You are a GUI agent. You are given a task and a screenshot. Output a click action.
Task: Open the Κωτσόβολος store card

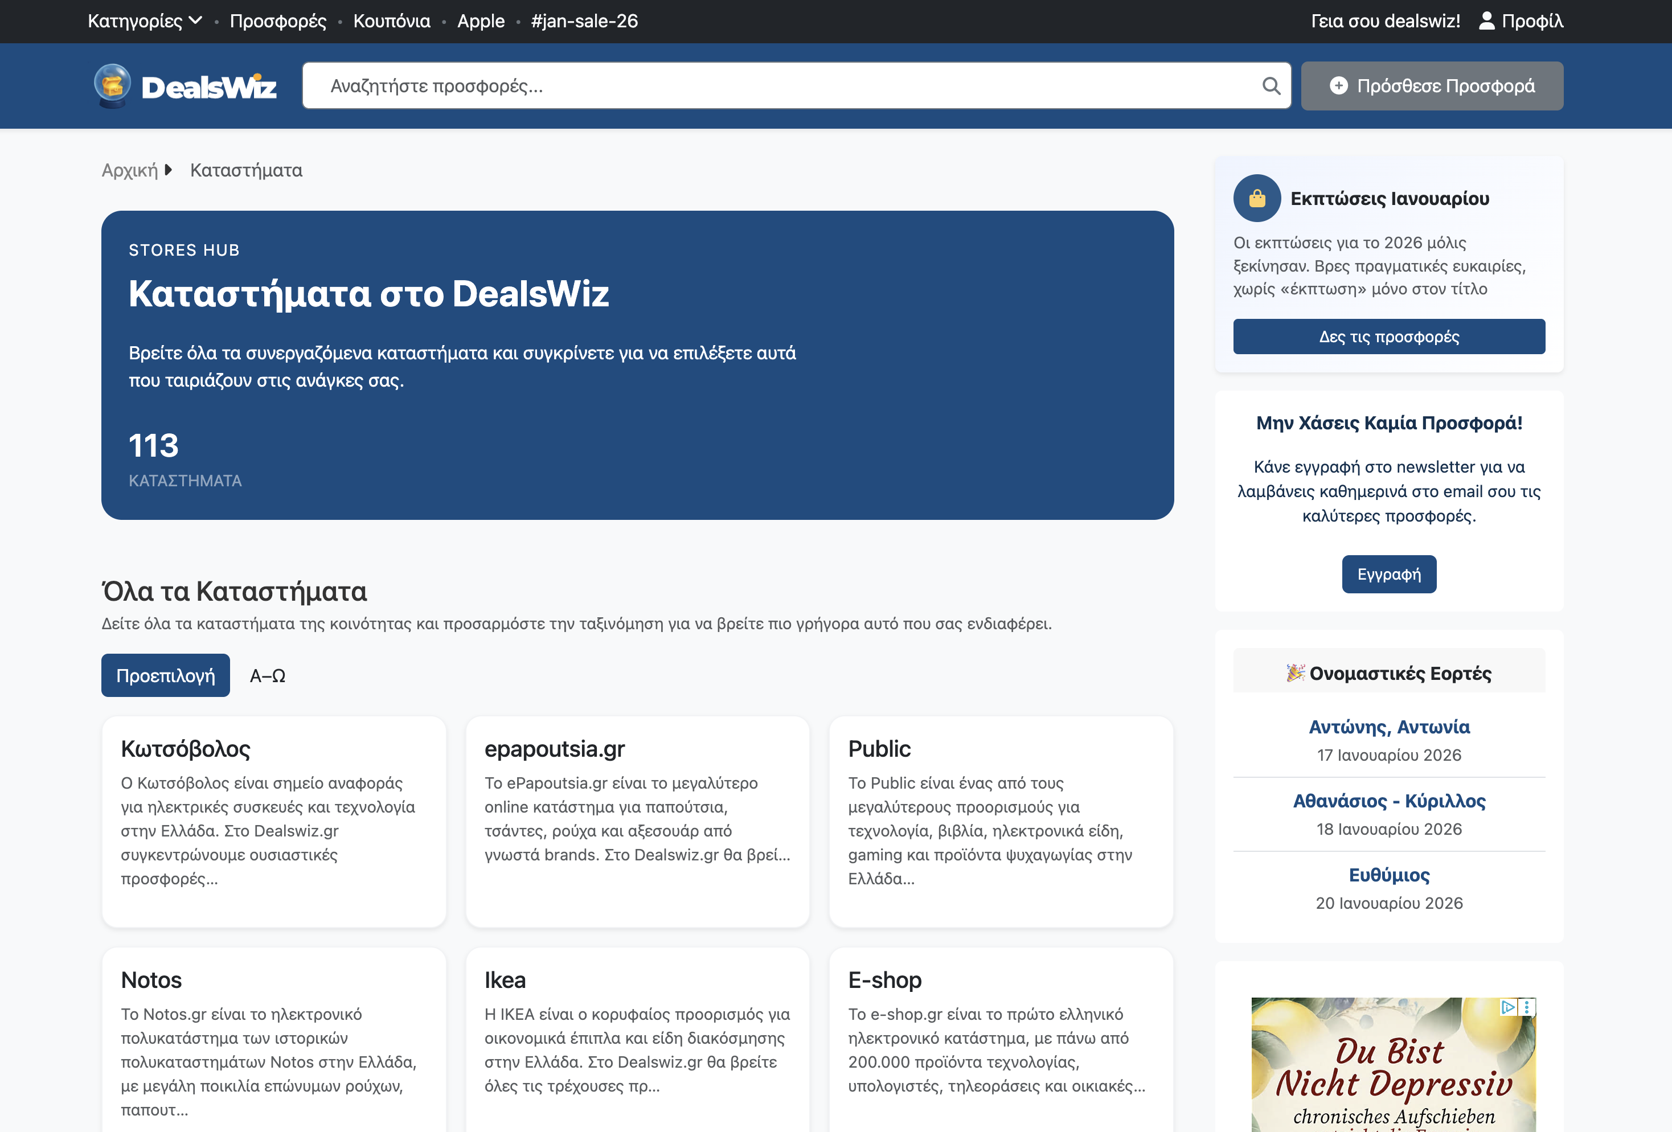pyautogui.click(x=274, y=820)
